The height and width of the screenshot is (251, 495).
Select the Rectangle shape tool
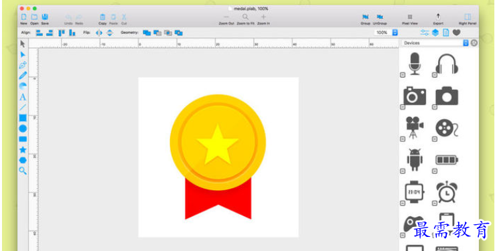[x=23, y=118]
